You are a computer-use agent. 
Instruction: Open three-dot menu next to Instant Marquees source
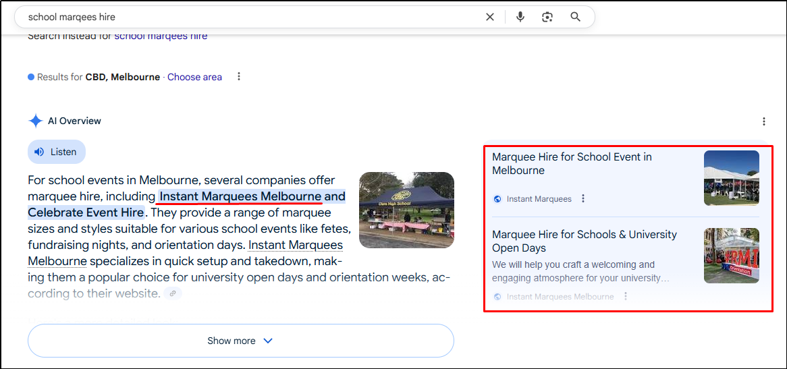pyautogui.click(x=582, y=198)
